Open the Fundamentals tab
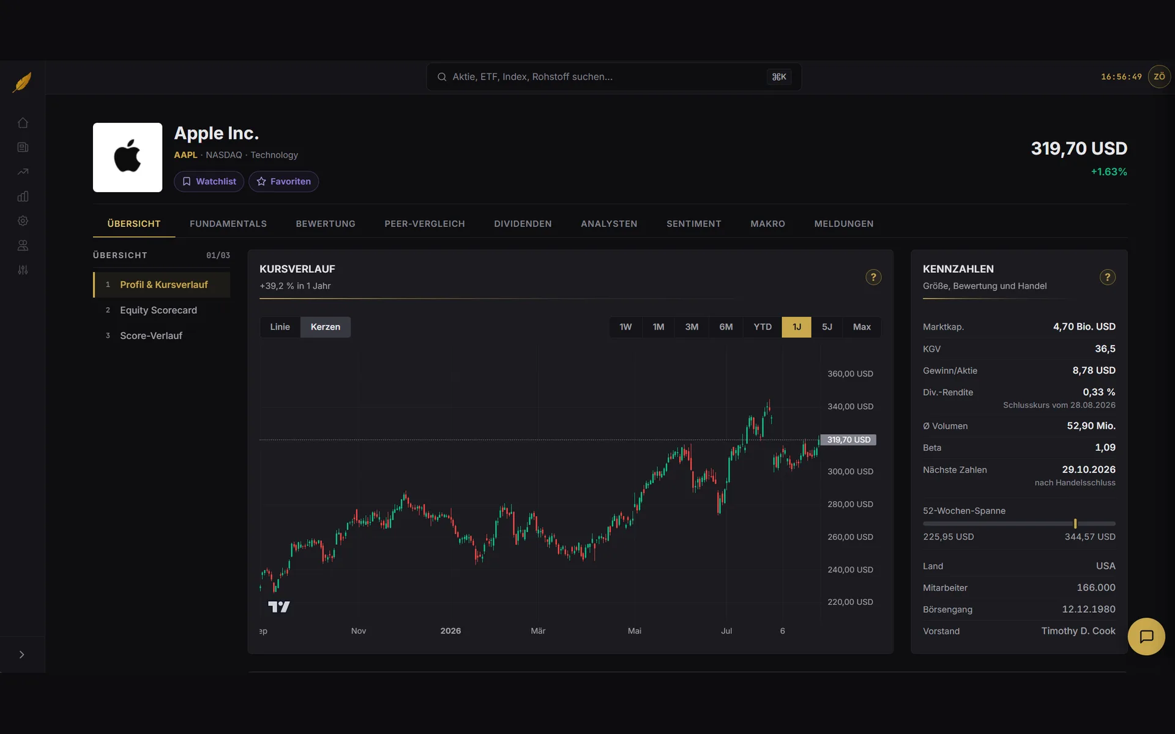This screenshot has height=734, width=1175. tap(228, 224)
